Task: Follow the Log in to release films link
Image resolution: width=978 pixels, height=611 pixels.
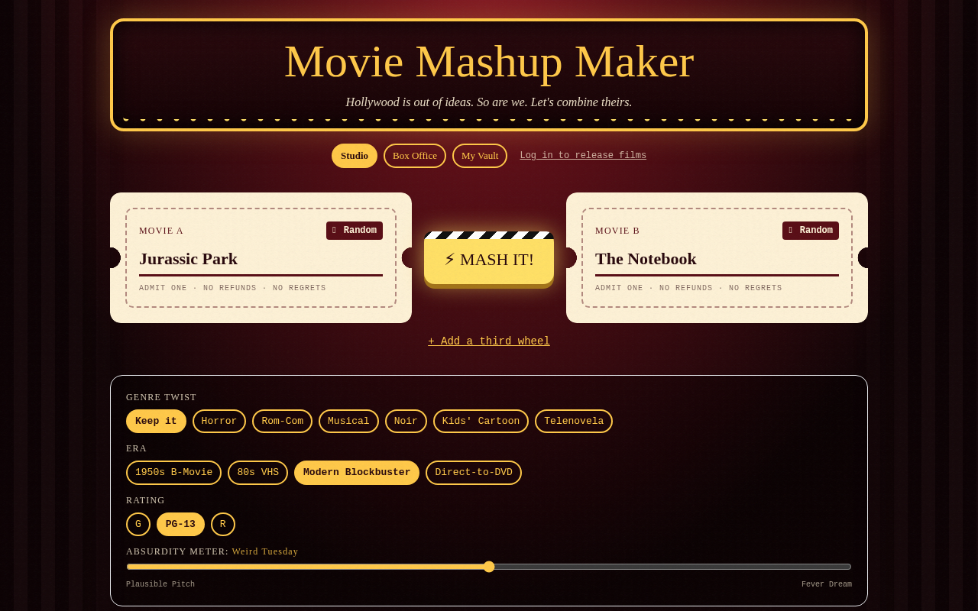Action: (583, 156)
